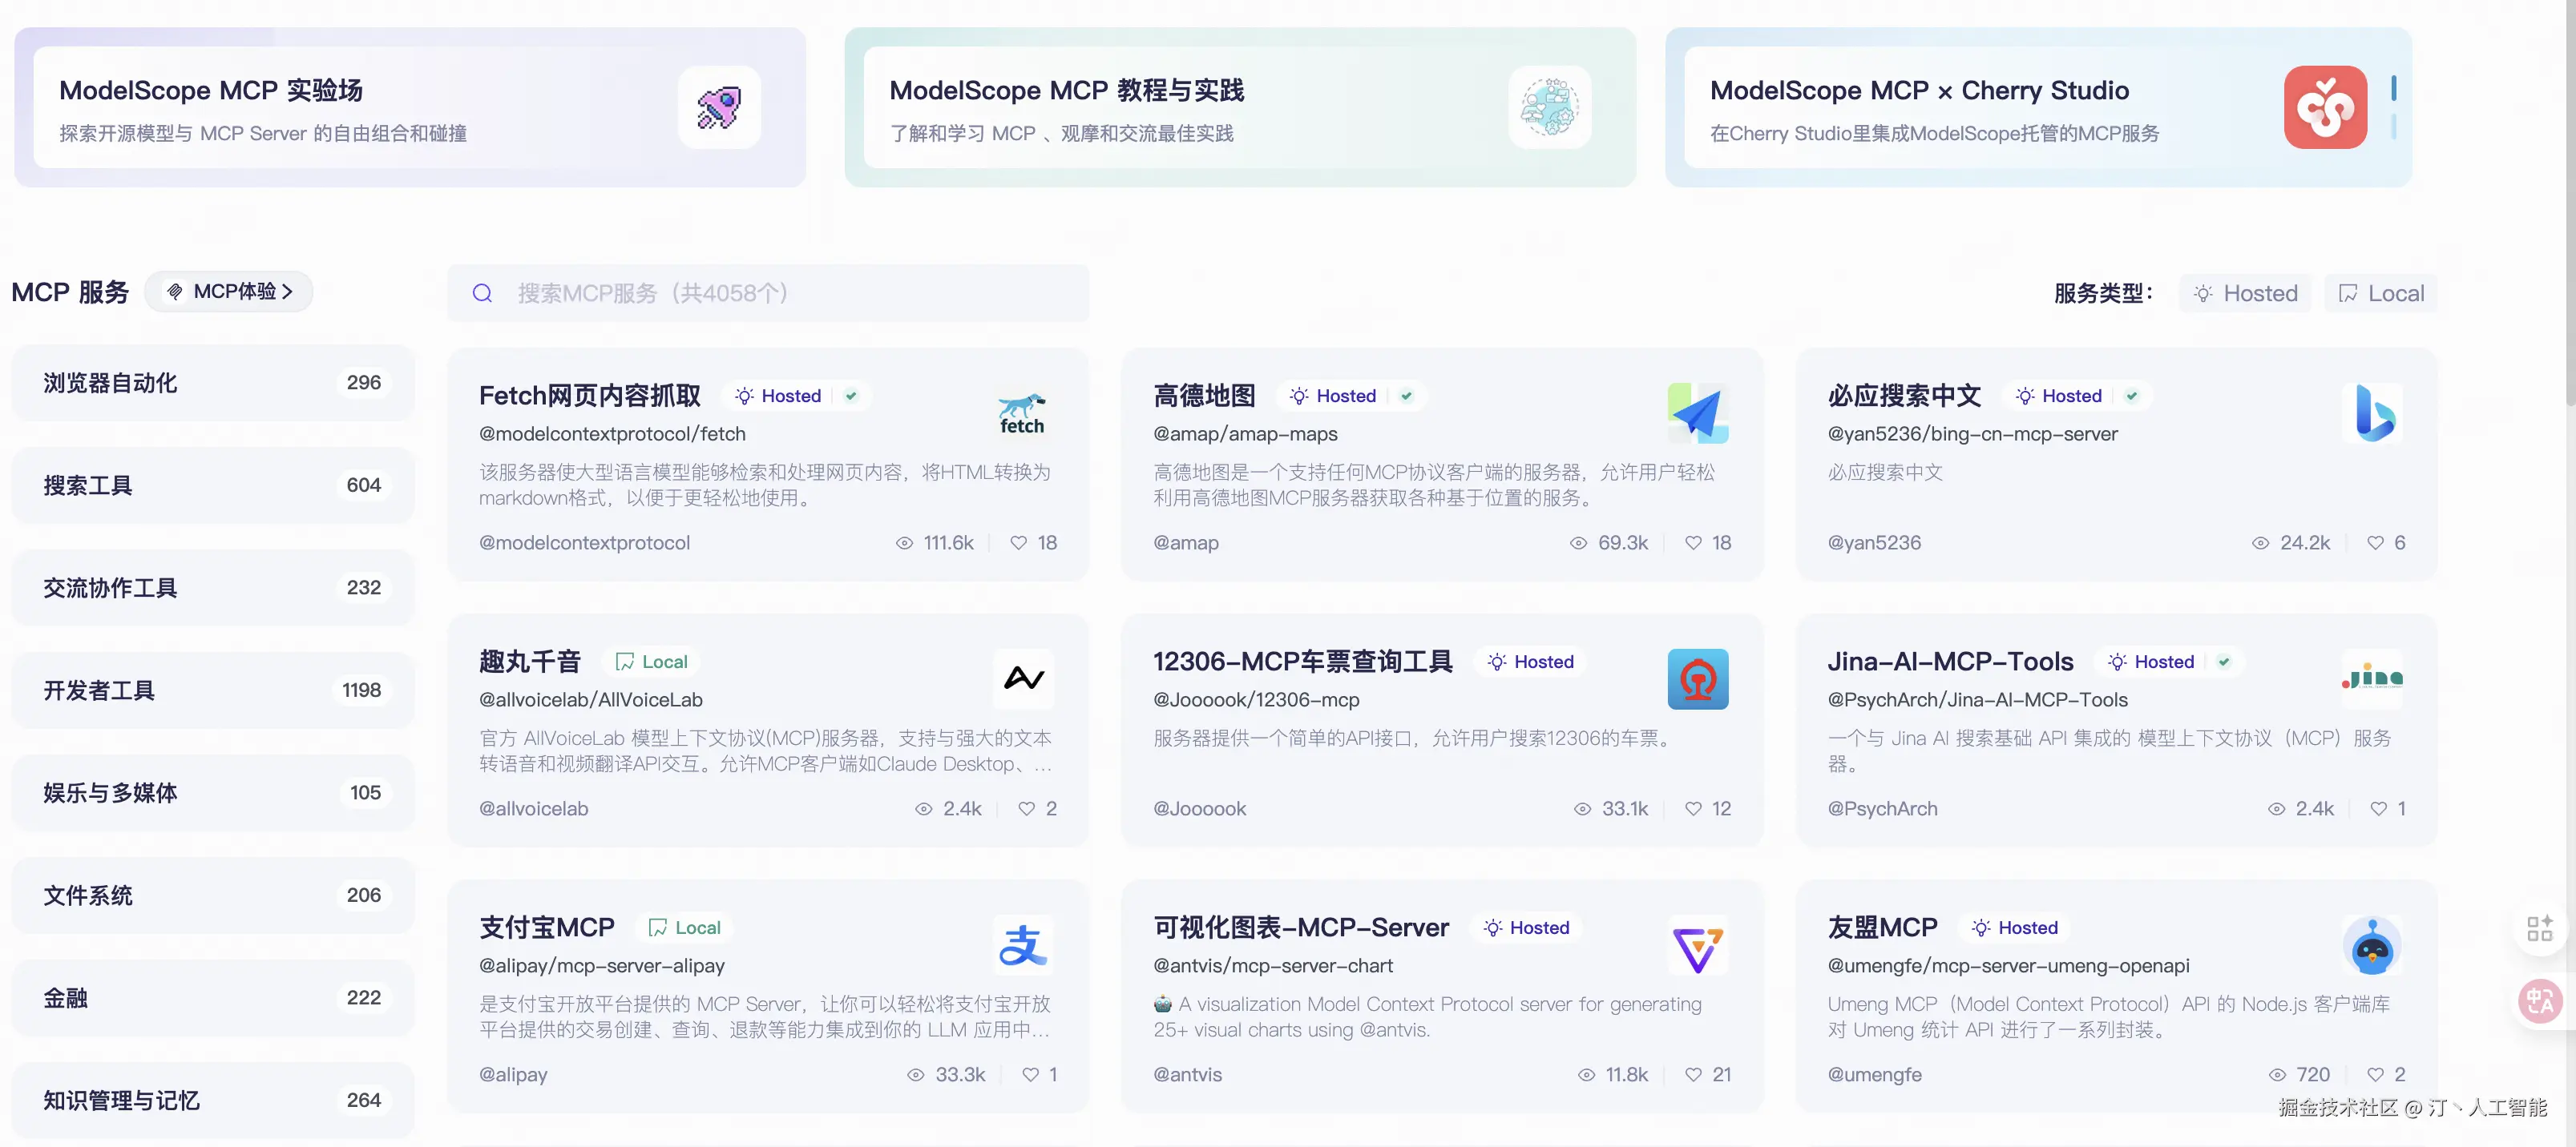Toggle the Local service type filter
The image size is (2576, 1147).
point(2380,292)
